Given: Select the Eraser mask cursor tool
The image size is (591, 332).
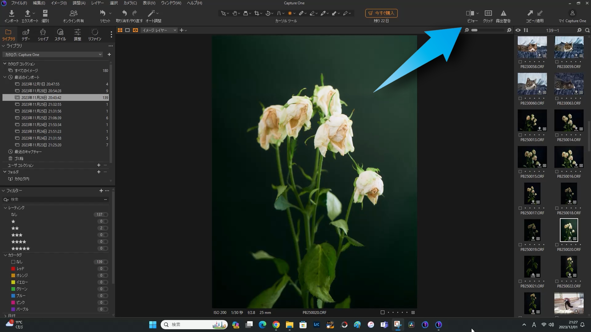Looking at the screenshot, I should (x=312, y=13).
